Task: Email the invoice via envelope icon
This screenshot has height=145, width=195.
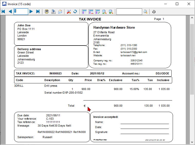Action: point(60,12)
